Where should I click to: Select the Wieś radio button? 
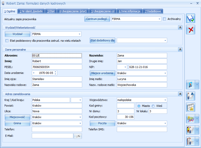[153, 106]
